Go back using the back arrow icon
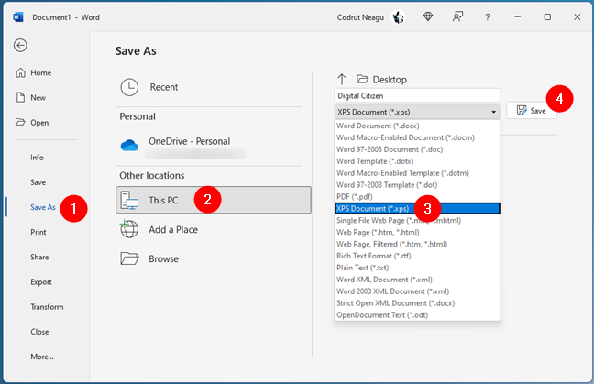This screenshot has height=384, width=594. tap(20, 46)
